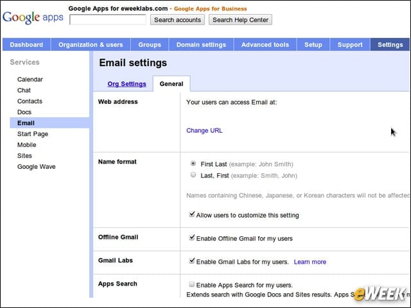Screen dimensions: 411x308
Task: Click the Google apps logo
Action: click(33, 17)
